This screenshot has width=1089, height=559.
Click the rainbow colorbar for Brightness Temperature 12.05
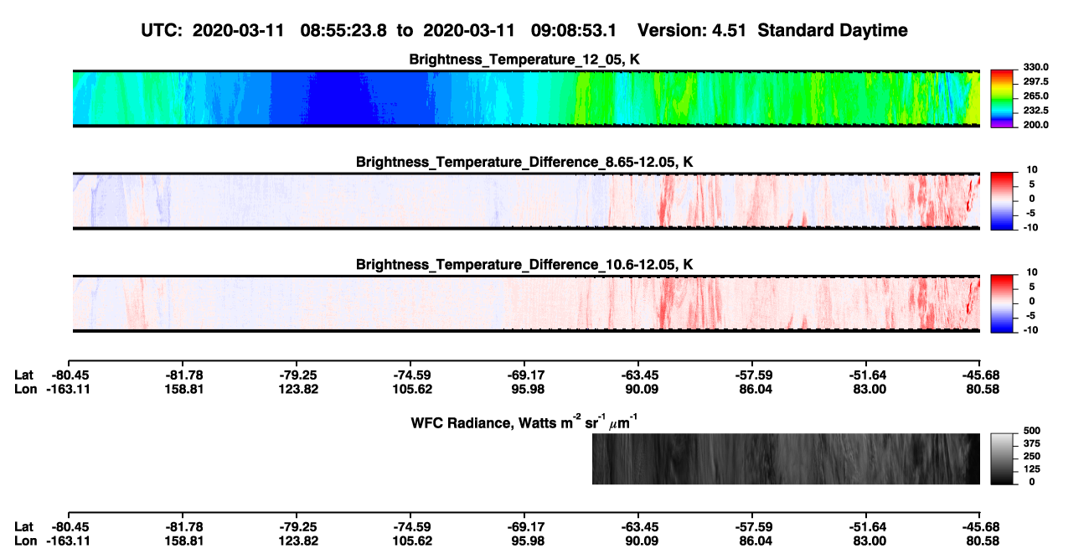click(x=1002, y=98)
